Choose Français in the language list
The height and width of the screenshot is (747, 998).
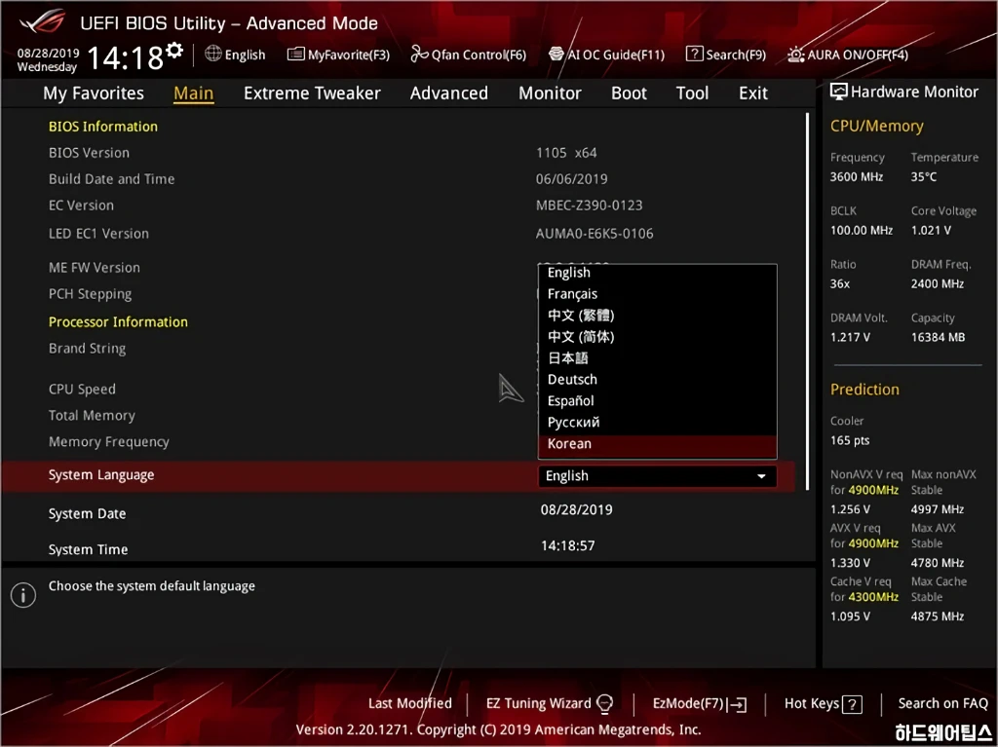(658, 294)
